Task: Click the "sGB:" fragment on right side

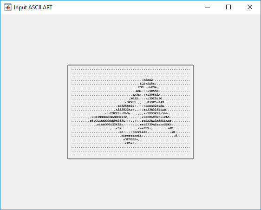Action: [x=170, y=128]
